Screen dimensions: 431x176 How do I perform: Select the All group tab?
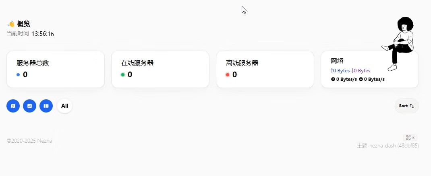click(x=64, y=106)
